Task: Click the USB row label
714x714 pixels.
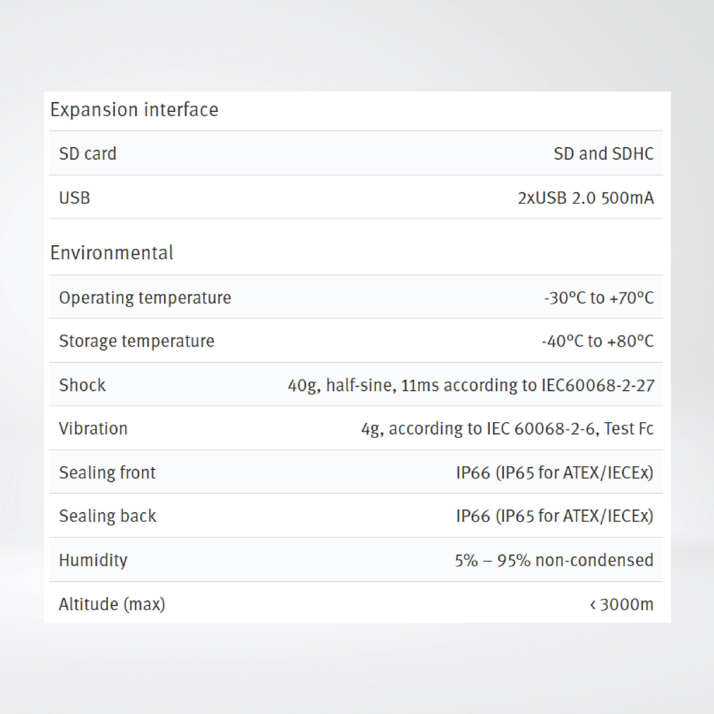Action: pos(74,198)
